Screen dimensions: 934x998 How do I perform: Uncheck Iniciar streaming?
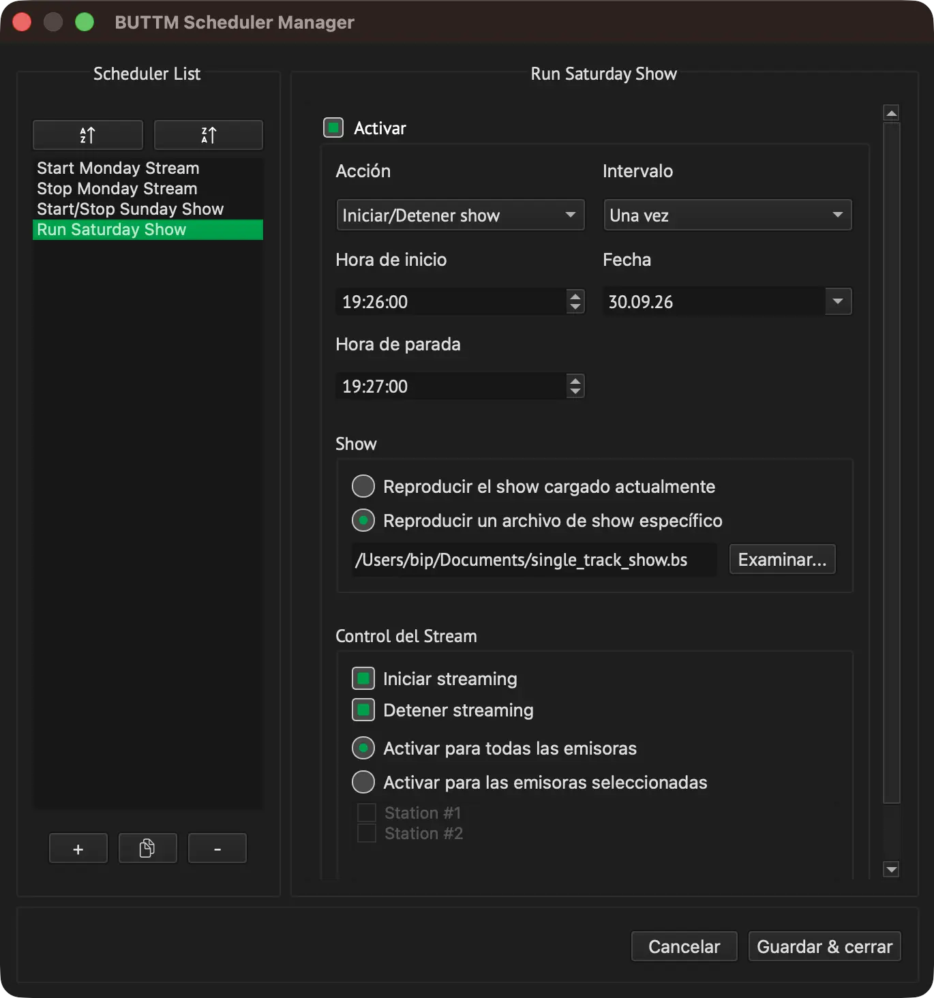363,679
